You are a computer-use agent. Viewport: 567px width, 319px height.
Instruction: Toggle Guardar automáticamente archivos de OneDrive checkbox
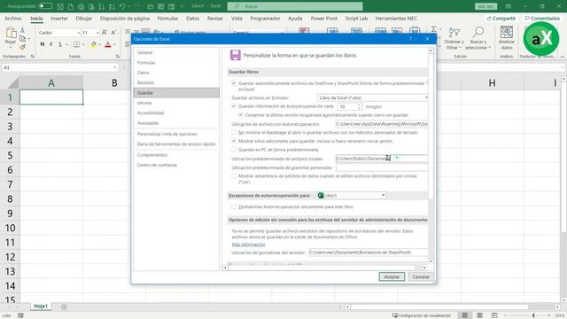234,83
